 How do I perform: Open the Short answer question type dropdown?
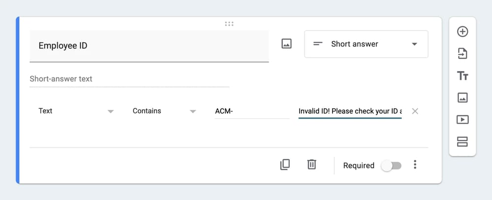coord(366,44)
